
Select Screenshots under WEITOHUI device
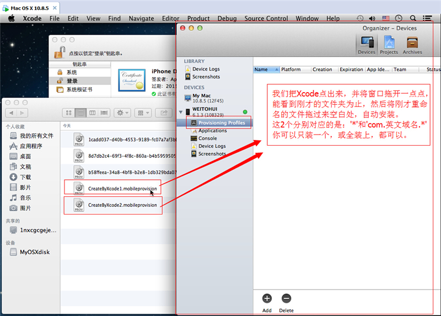point(208,154)
